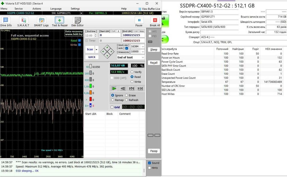Viewport: 287px width, 177px height.
Task: Click the MAX button next to End LBA
Action: click(142, 31)
